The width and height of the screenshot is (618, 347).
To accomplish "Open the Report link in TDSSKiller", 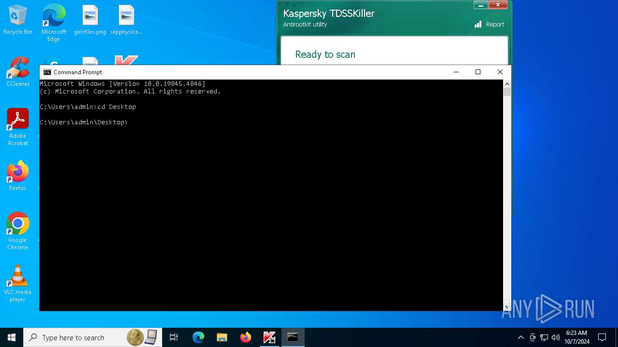I will click(x=495, y=25).
